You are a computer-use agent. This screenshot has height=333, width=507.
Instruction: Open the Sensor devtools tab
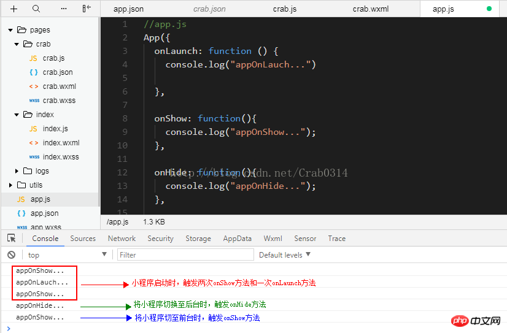[x=305, y=239]
